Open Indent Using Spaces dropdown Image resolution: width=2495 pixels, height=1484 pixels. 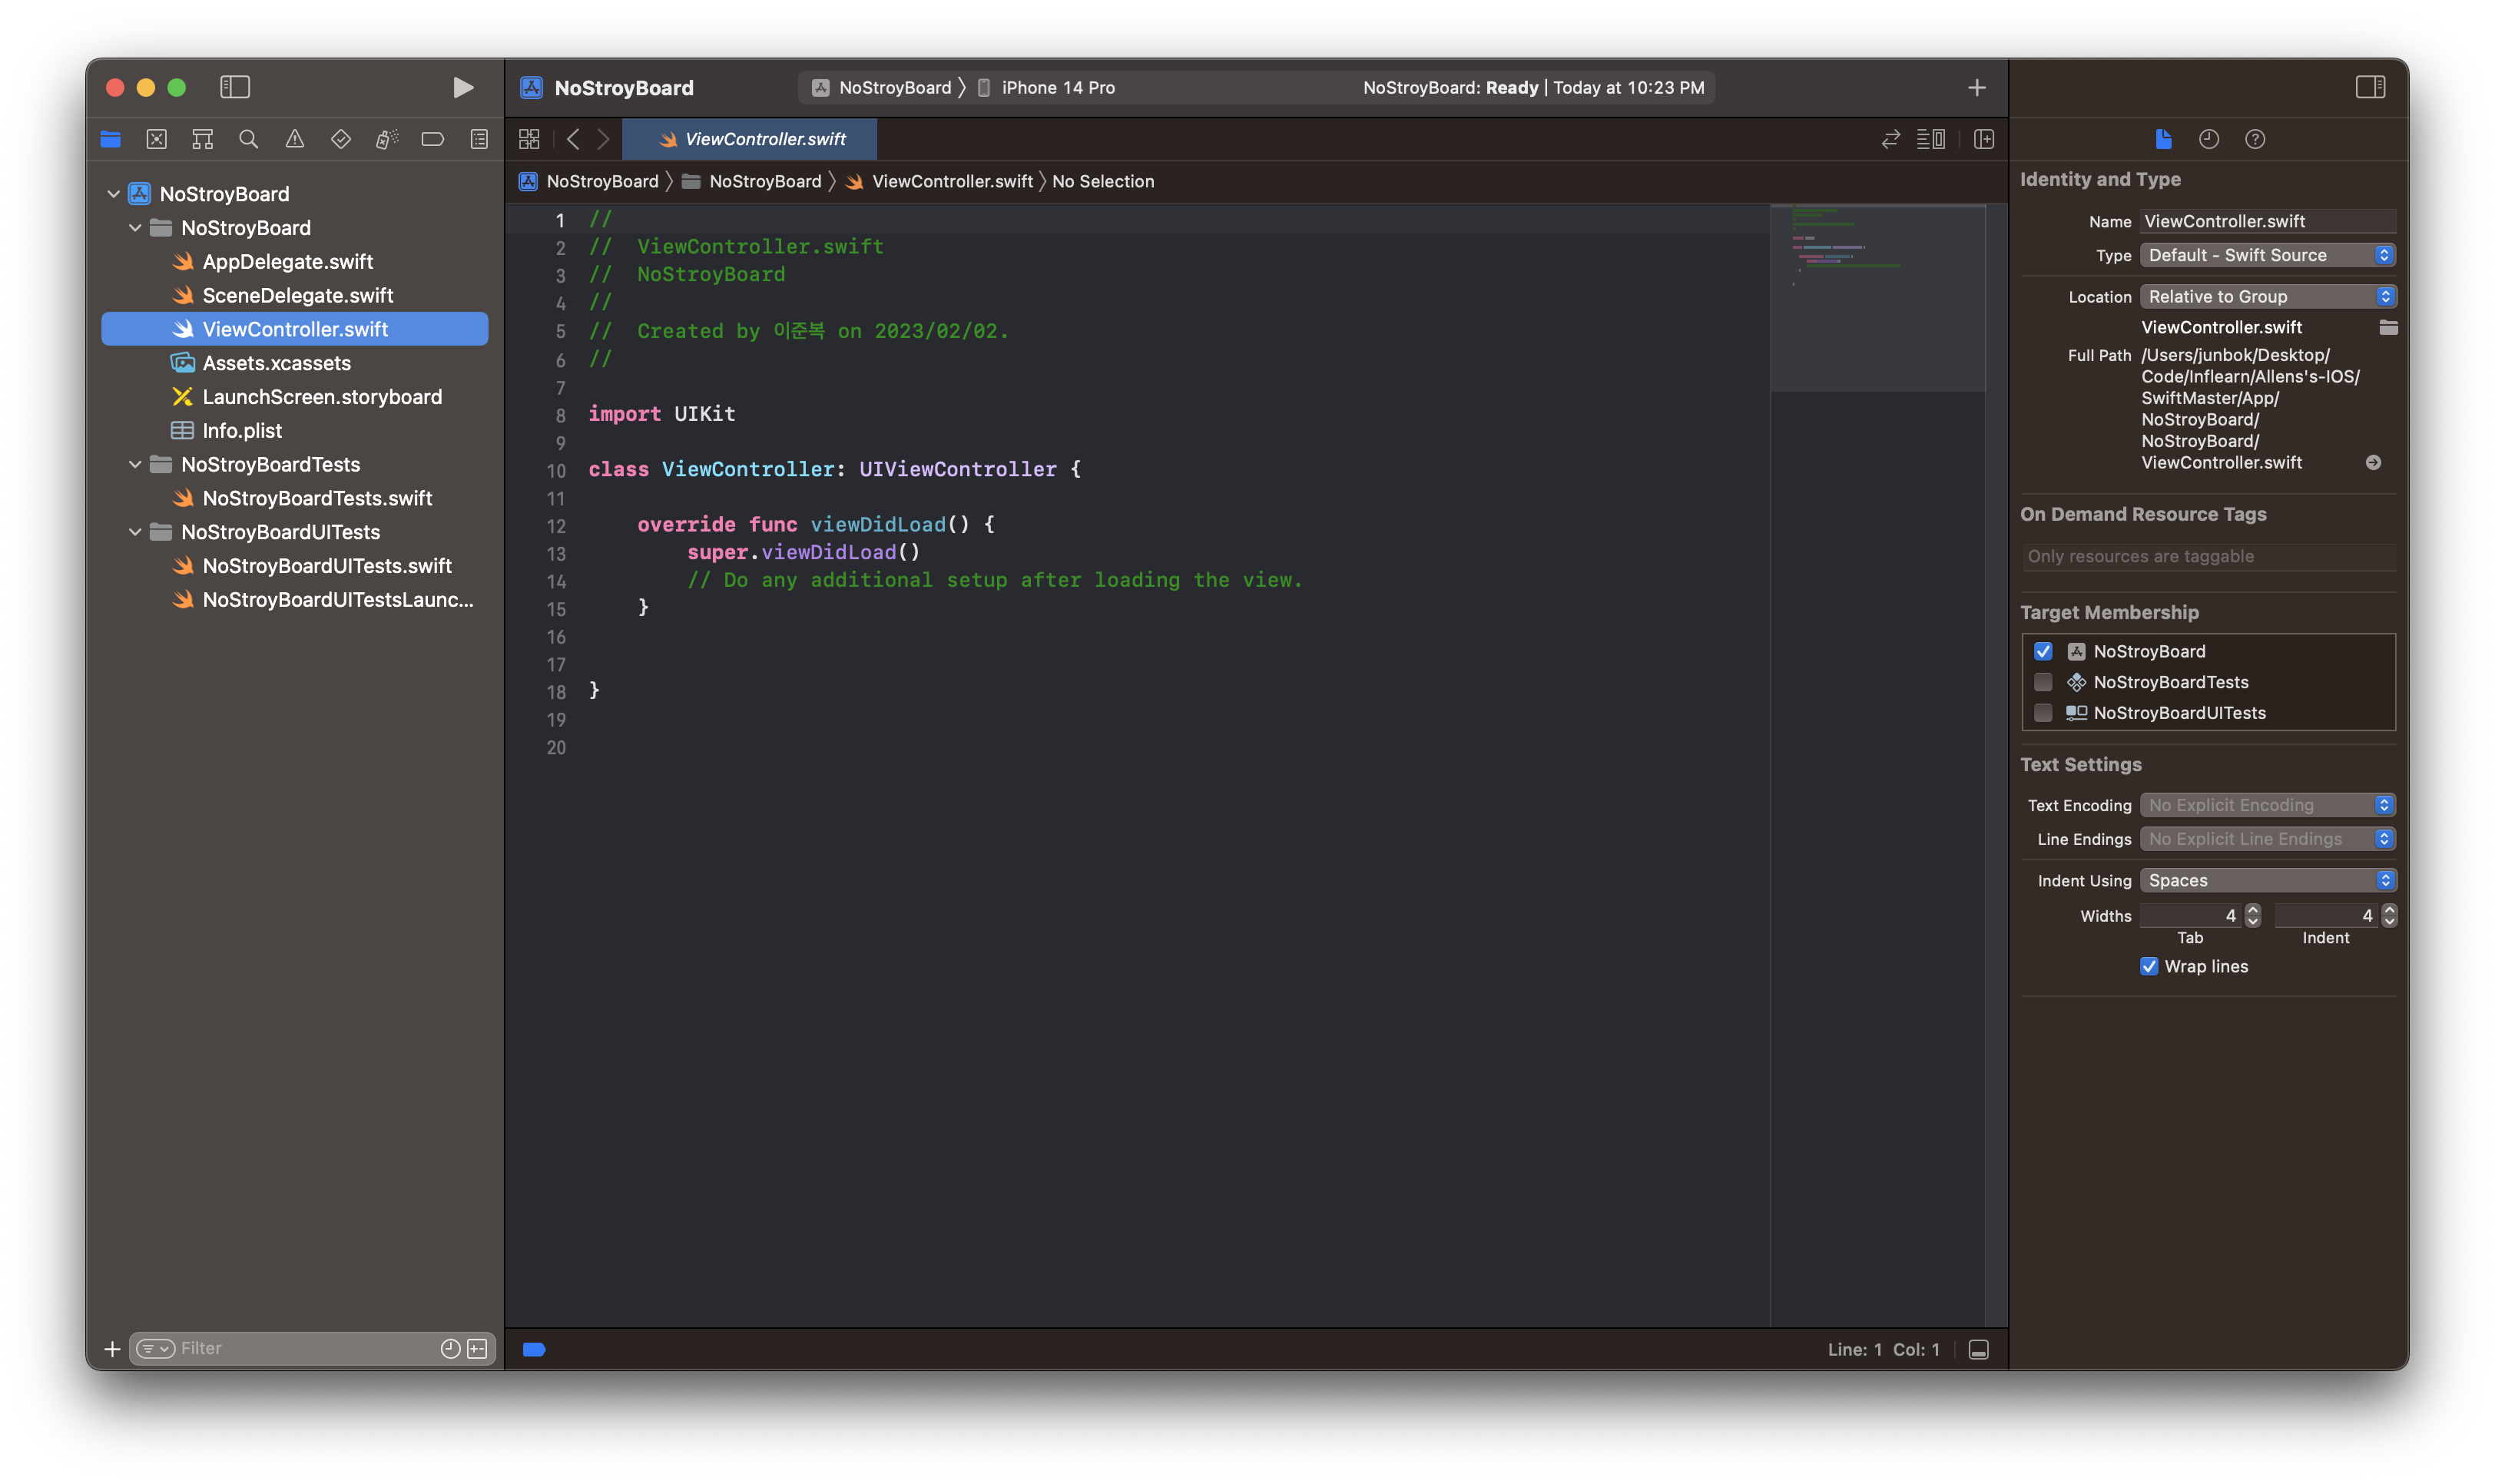(x=2267, y=880)
